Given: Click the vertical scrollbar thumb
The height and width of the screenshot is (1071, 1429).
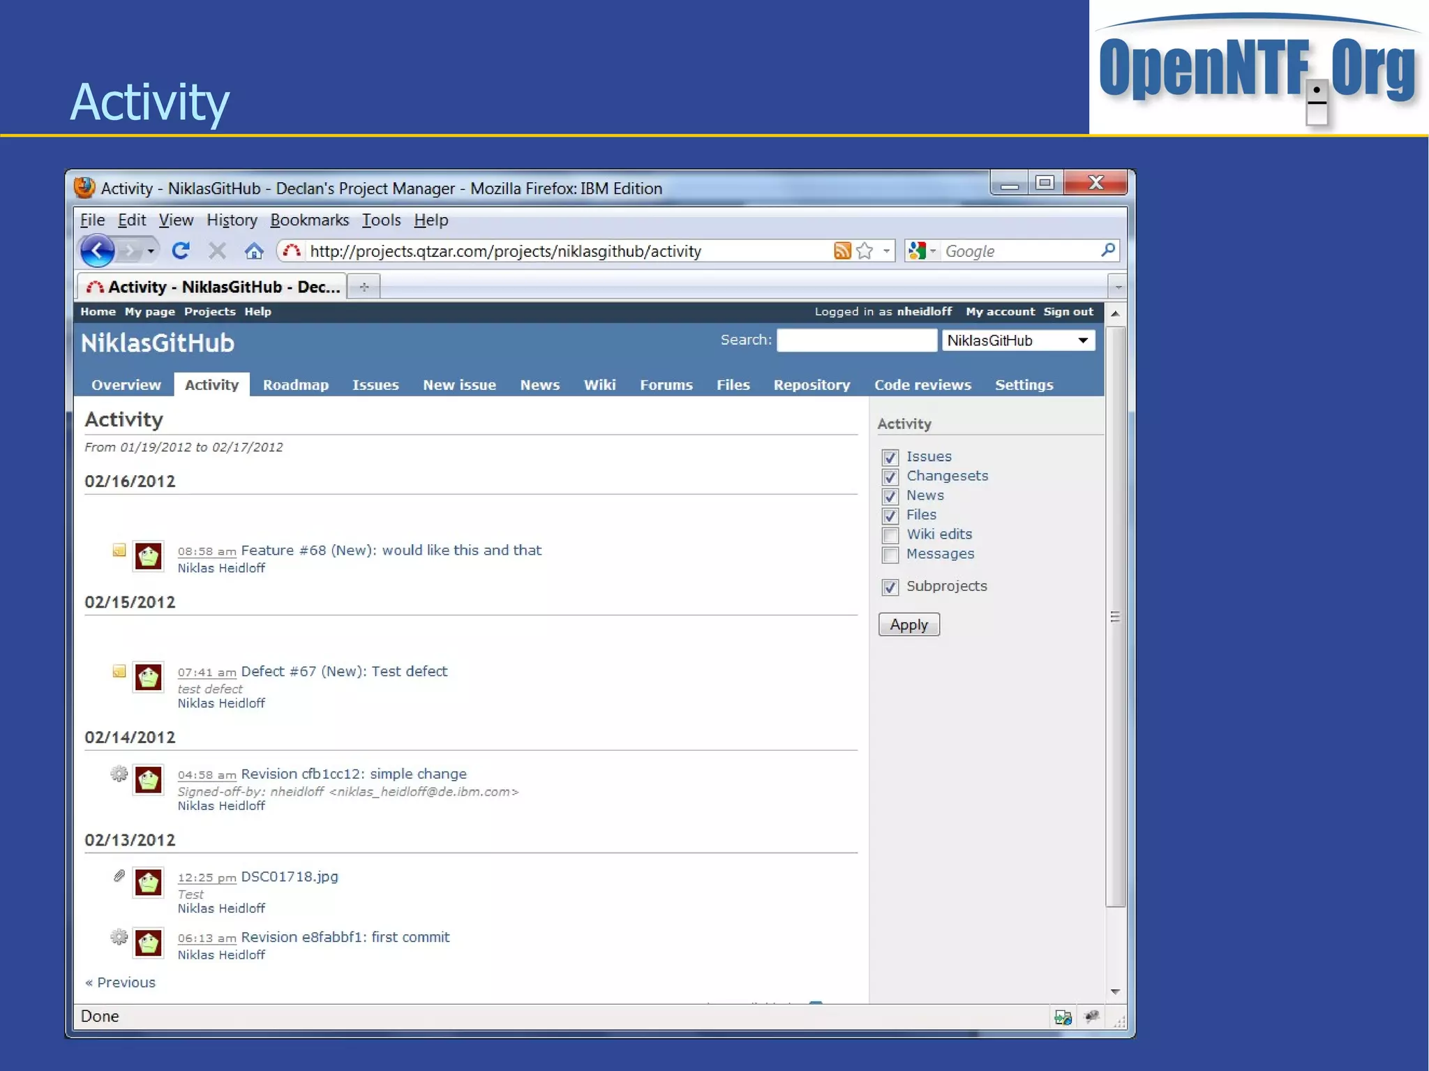Looking at the screenshot, I should click(x=1115, y=617).
